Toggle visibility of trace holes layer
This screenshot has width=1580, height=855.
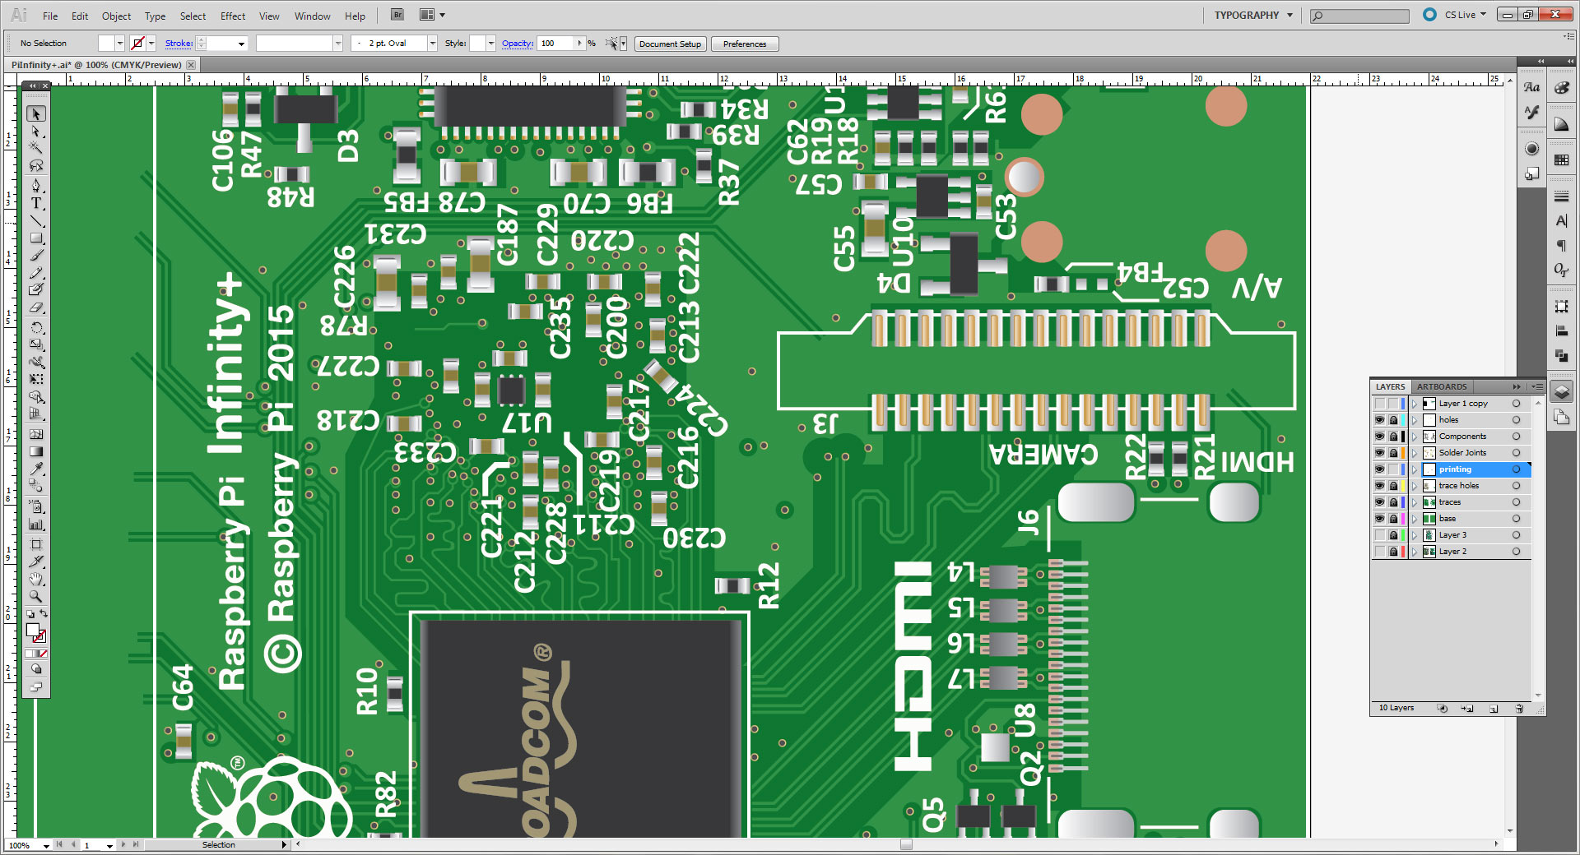(1379, 486)
